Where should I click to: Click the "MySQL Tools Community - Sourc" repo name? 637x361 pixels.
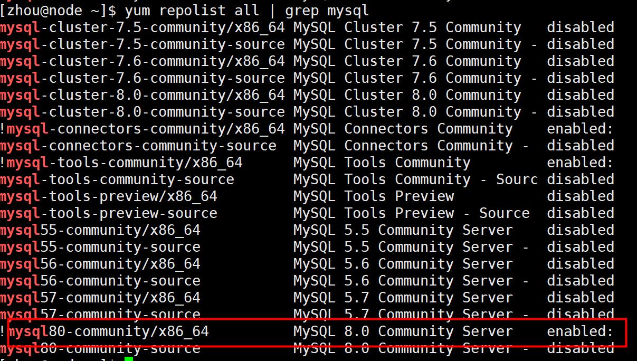click(416, 179)
